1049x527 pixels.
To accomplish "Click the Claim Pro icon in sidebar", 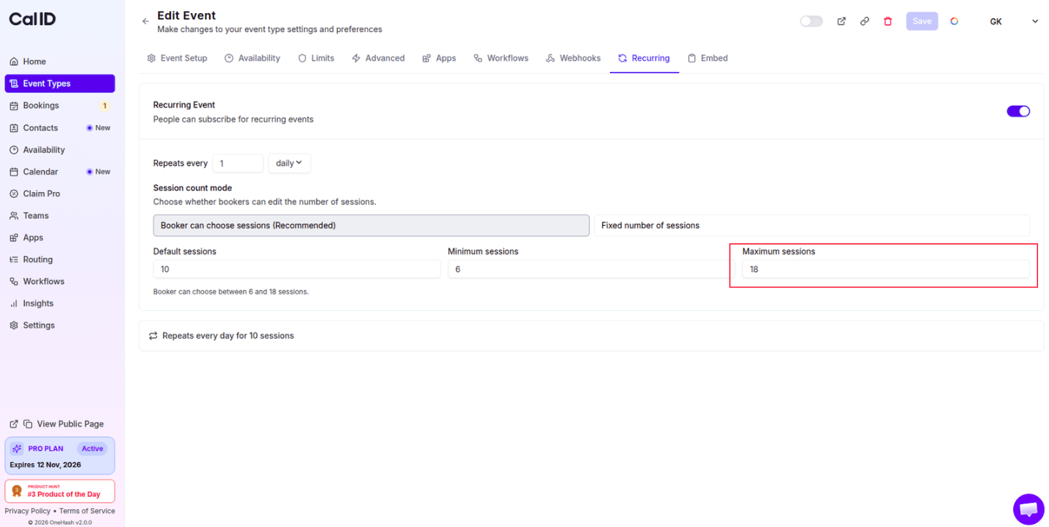I will click(x=14, y=194).
